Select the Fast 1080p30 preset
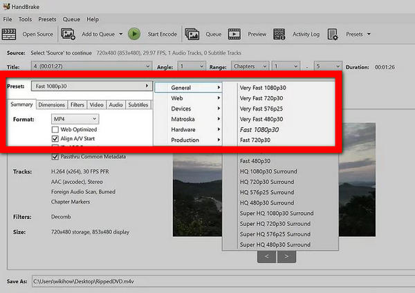 coord(259,130)
